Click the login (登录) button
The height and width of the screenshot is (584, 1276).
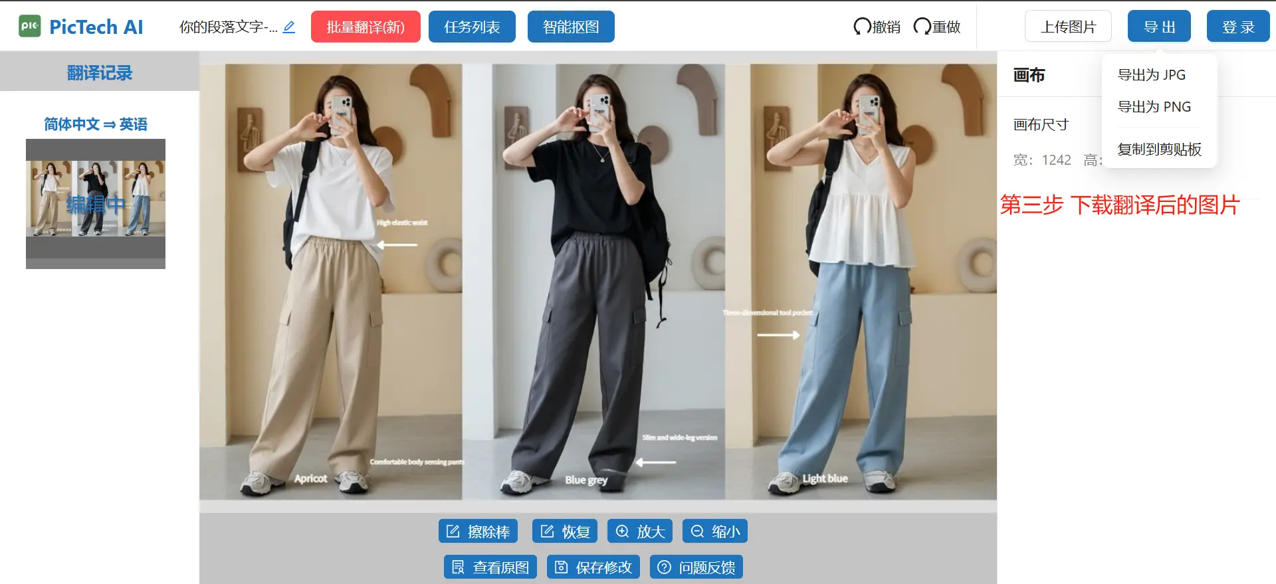(x=1238, y=27)
